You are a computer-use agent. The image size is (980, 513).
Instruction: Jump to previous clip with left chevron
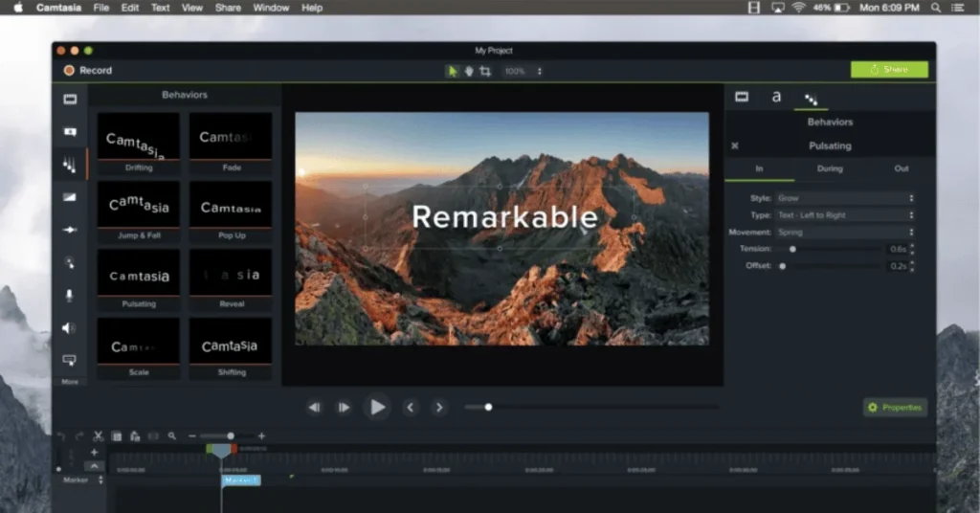(x=411, y=408)
